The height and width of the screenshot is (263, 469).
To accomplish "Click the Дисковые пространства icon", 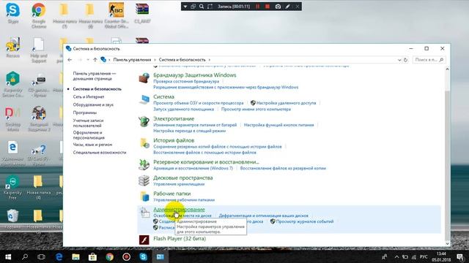I will click(x=144, y=180).
